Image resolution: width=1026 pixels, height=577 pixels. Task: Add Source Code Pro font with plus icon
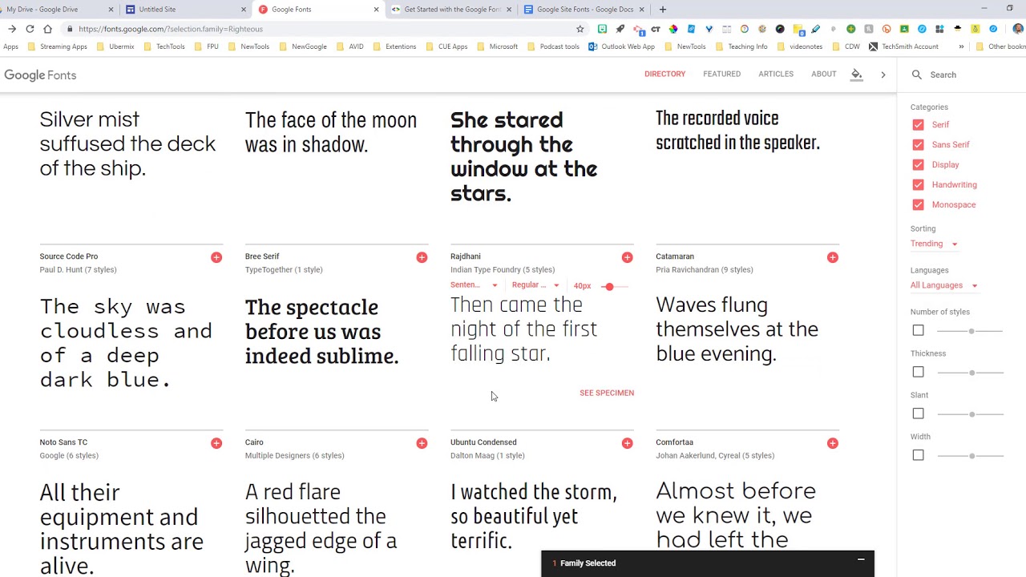tap(216, 257)
